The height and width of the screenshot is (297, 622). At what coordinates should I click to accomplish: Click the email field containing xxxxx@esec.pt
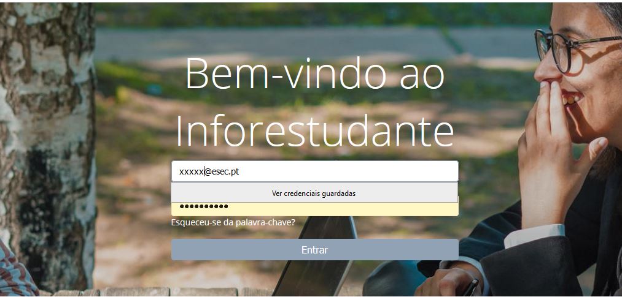coord(314,171)
